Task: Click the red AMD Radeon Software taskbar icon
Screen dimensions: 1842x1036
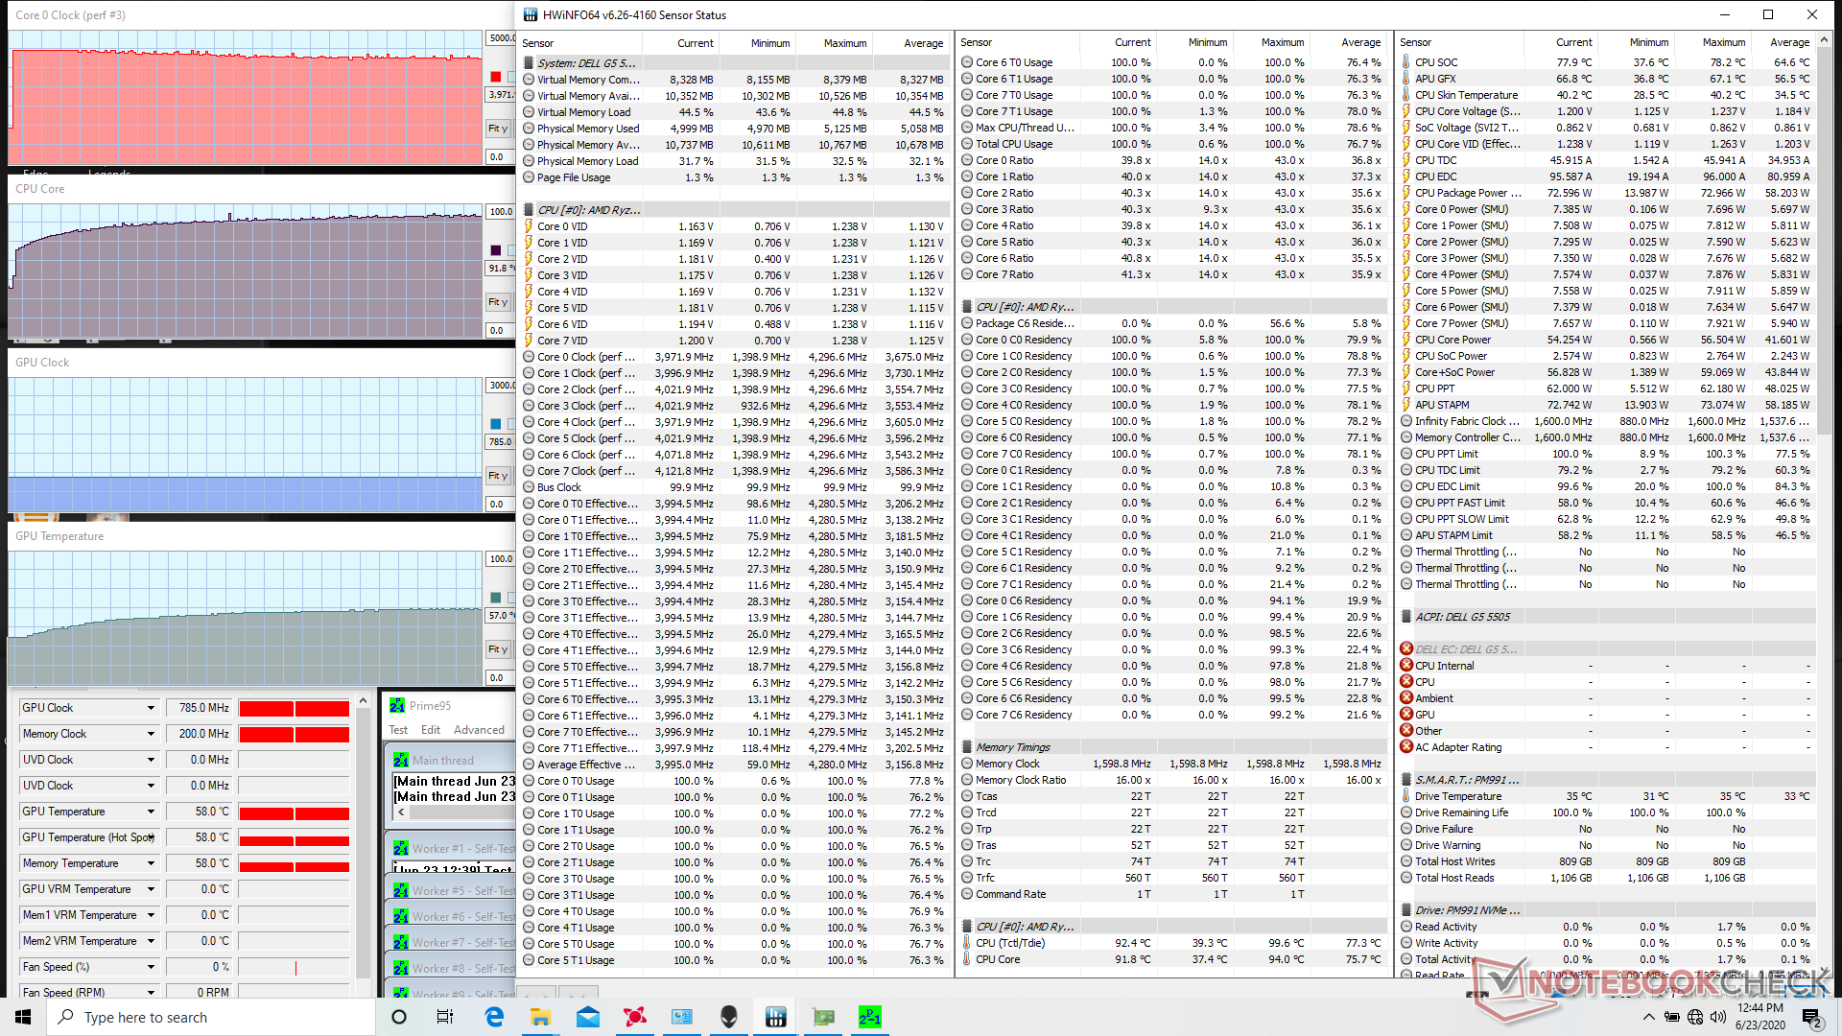Action: [x=634, y=1017]
